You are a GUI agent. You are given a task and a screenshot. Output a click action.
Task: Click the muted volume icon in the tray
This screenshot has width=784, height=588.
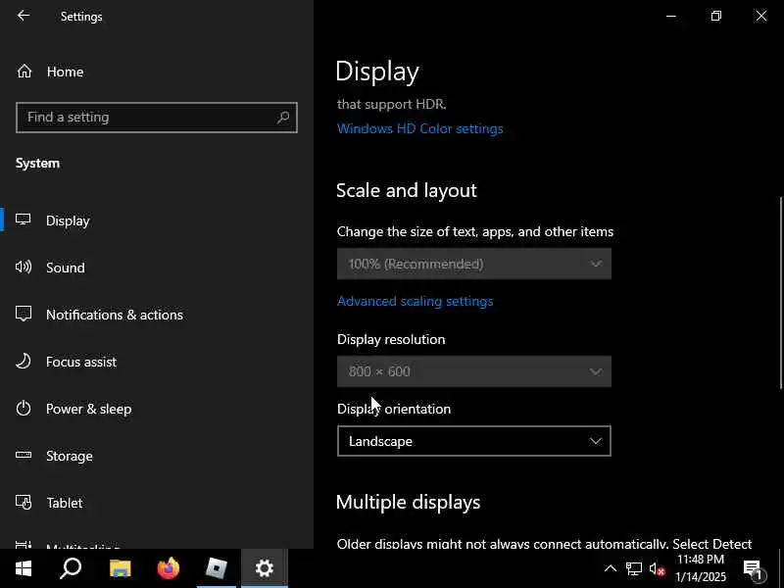click(x=657, y=568)
